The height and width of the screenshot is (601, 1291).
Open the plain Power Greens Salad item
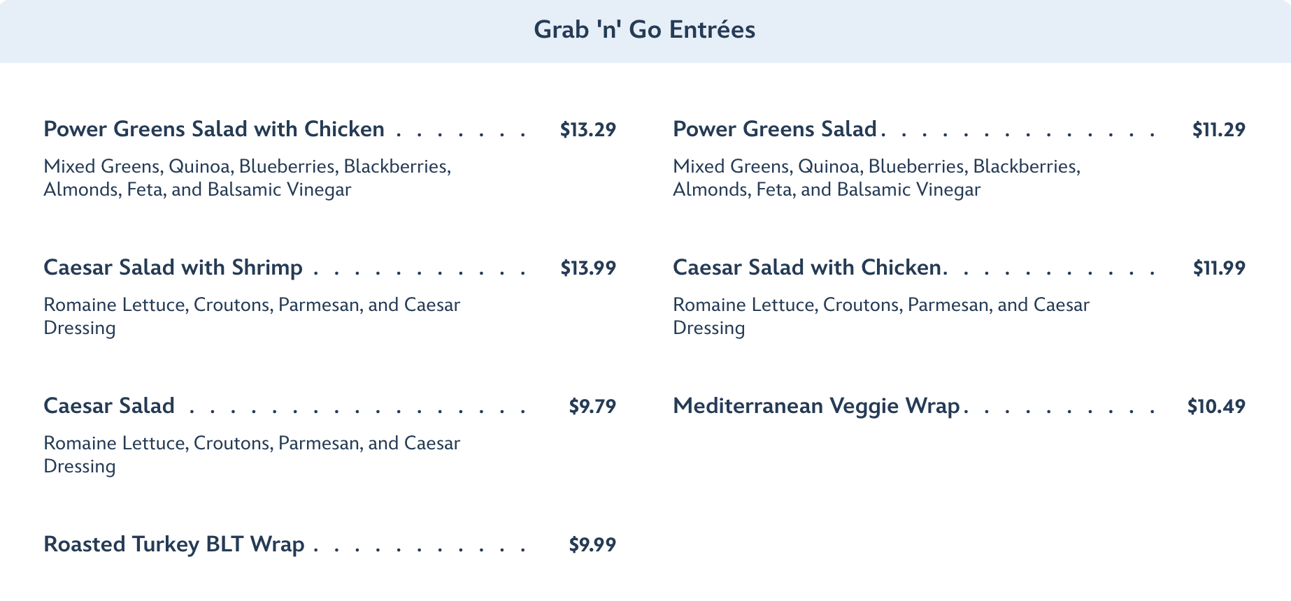click(774, 129)
